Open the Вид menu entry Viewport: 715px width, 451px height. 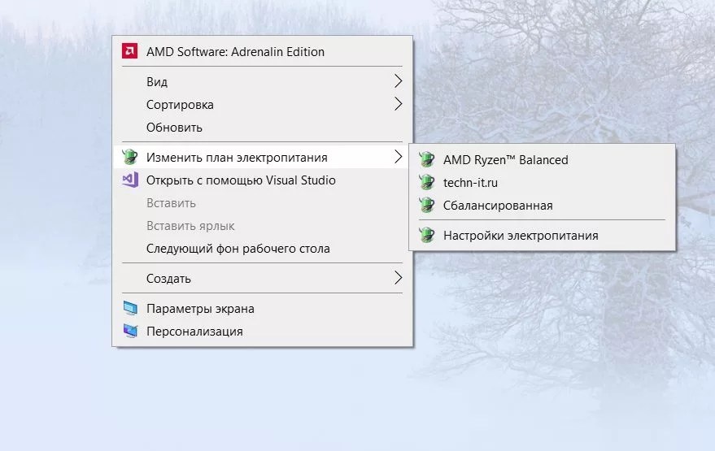262,81
